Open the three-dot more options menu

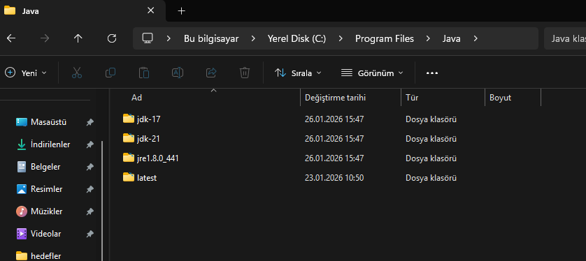tap(432, 73)
